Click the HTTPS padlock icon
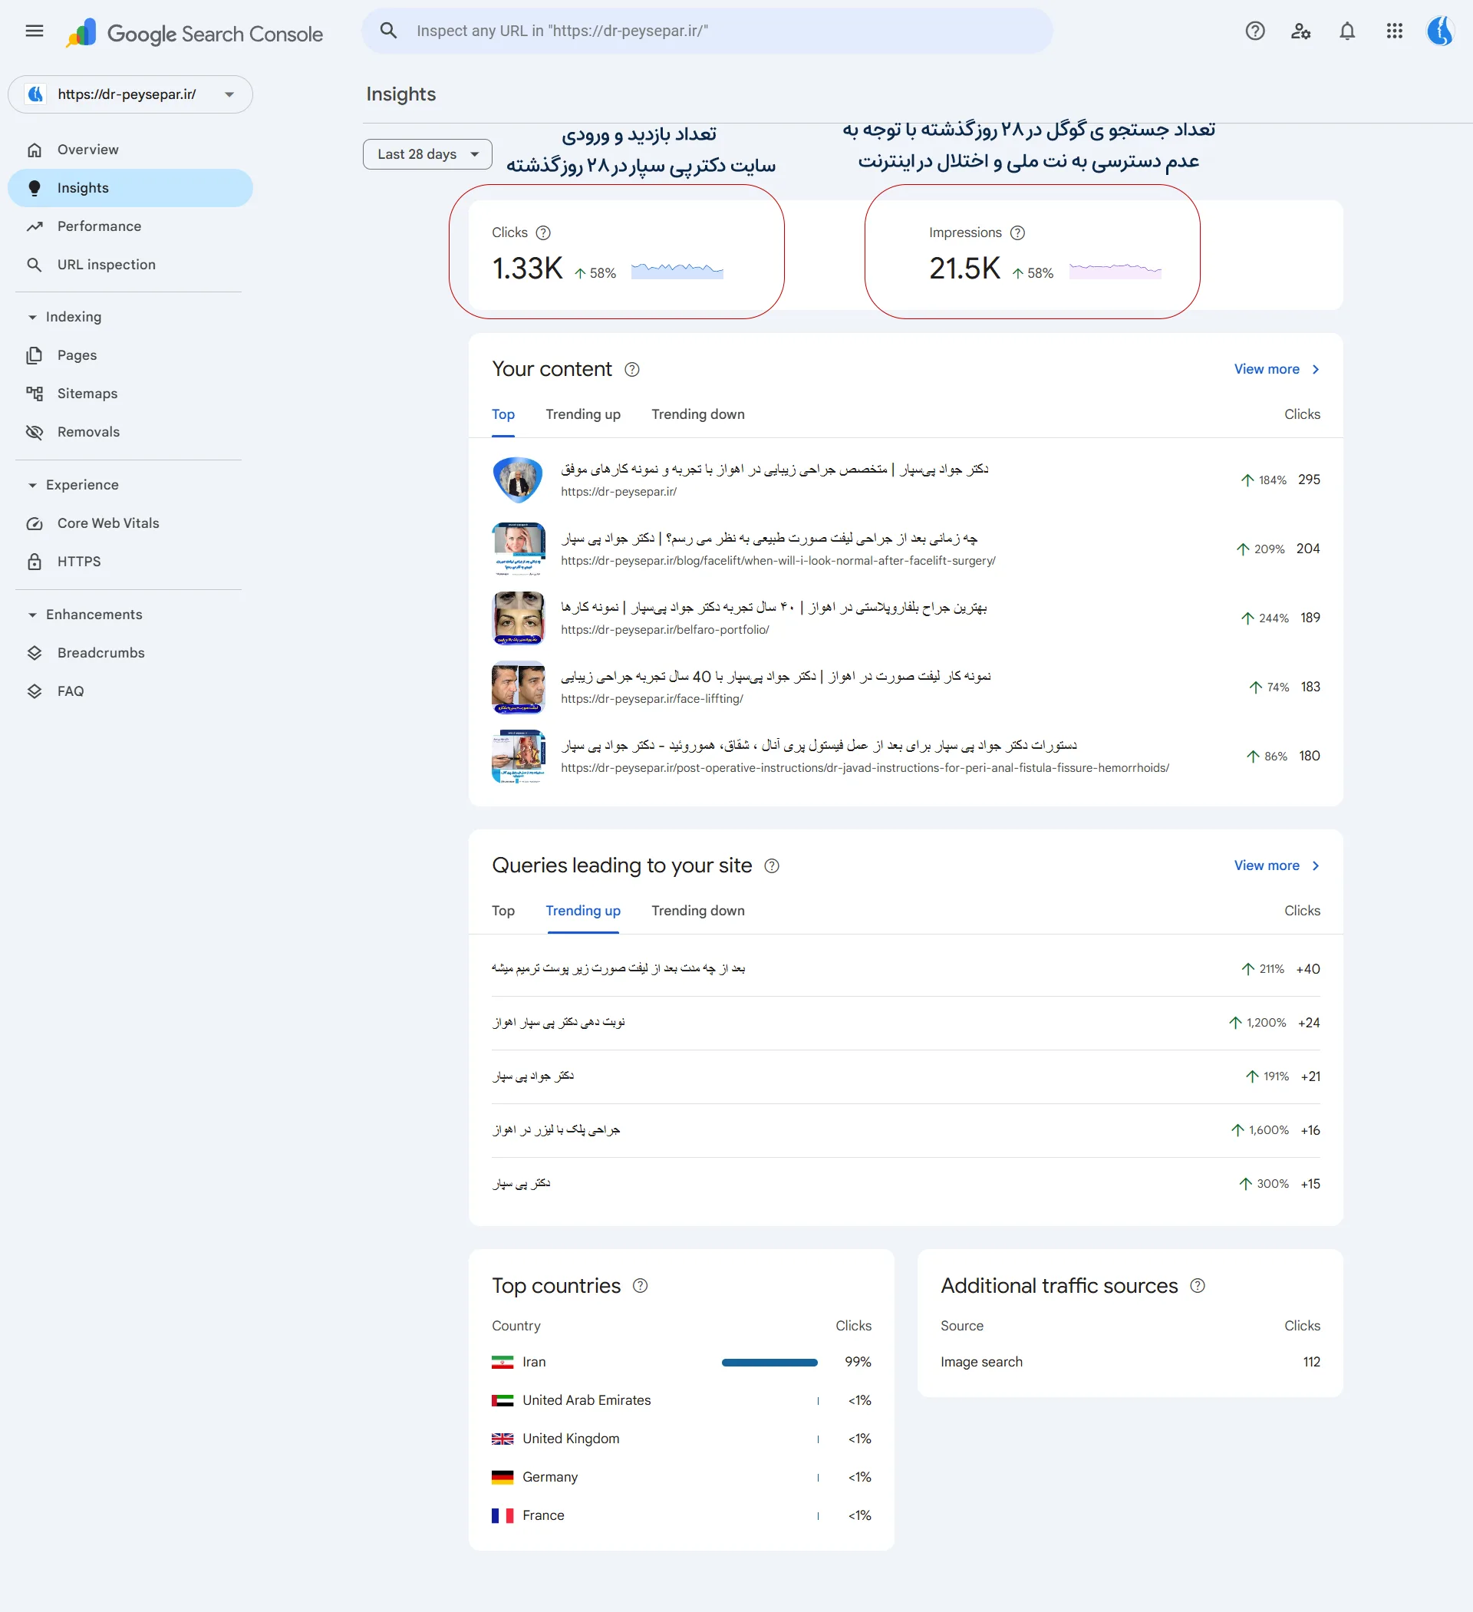Screen dimensions: 1473x1612 tap(35, 562)
